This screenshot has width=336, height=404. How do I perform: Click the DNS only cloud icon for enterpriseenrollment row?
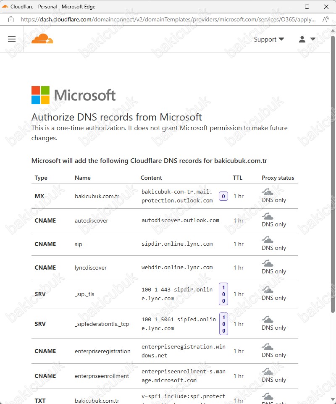click(x=268, y=371)
